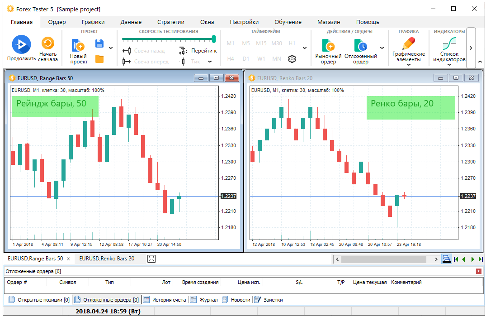The width and height of the screenshot is (486, 317).
Task: Expand the timeframe group dropdown arrow
Action: (304, 48)
